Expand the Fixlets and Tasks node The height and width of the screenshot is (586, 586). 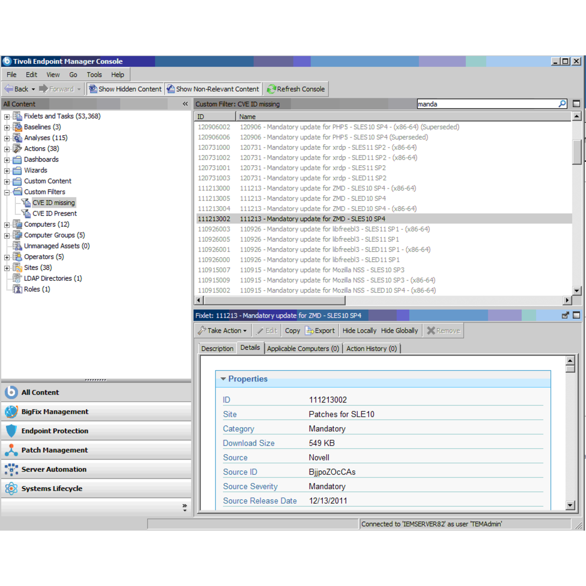[x=7, y=117]
